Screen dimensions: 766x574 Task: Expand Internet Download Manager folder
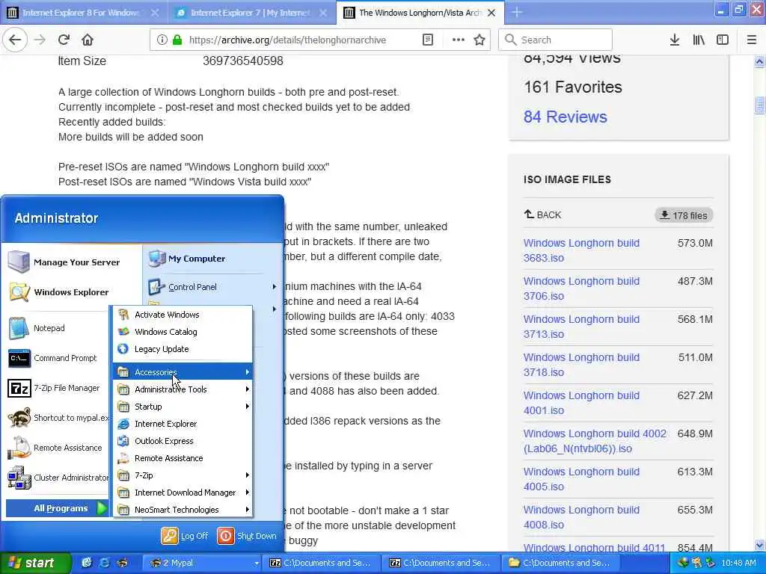coord(183,493)
